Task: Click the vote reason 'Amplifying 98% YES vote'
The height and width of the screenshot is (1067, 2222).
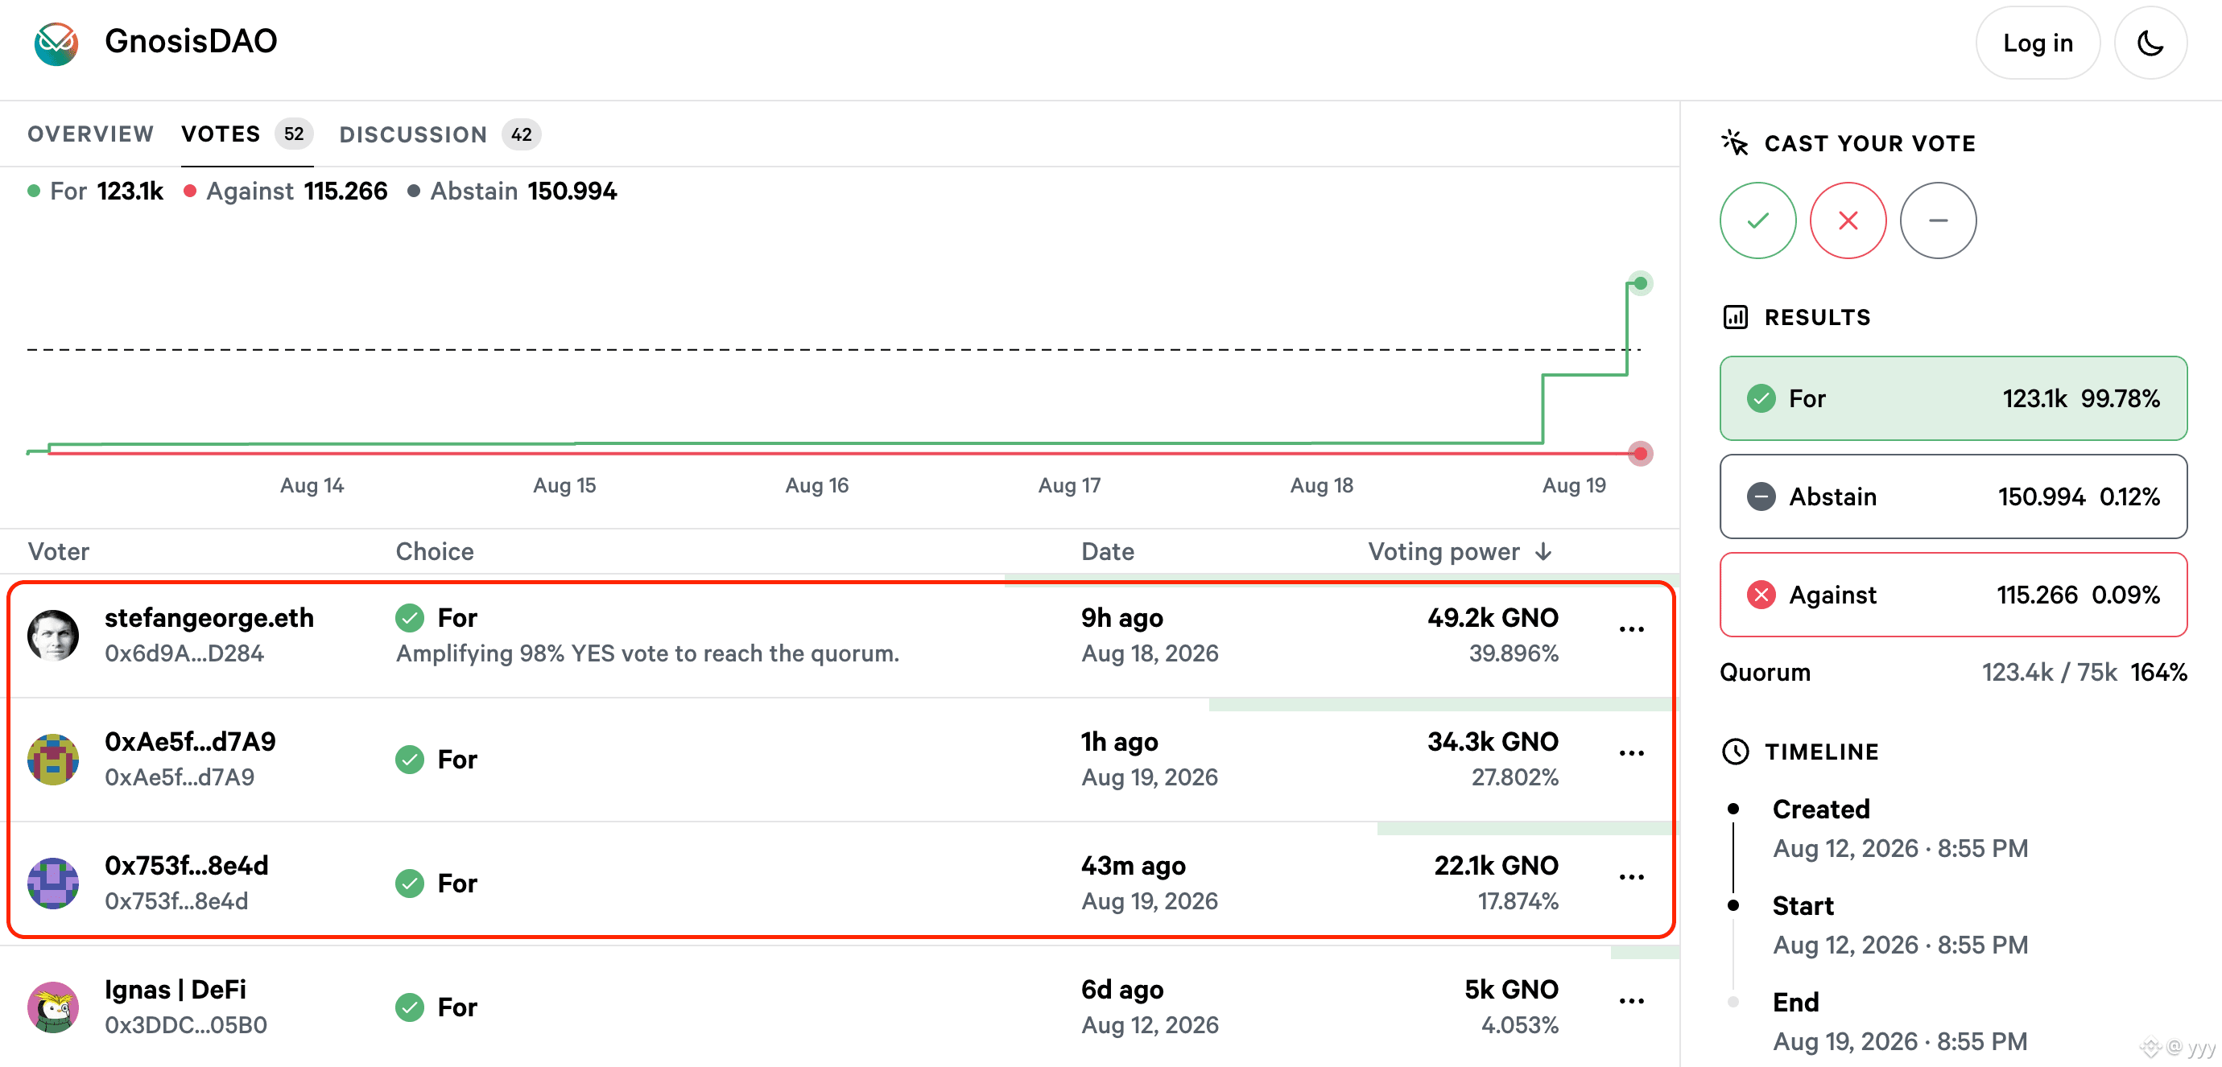Action: pyautogui.click(x=647, y=654)
